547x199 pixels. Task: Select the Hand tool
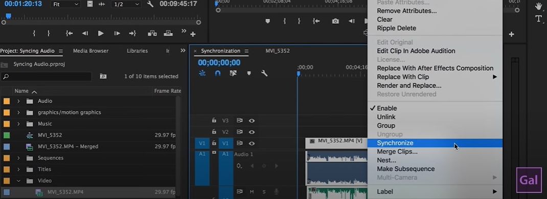(x=539, y=6)
